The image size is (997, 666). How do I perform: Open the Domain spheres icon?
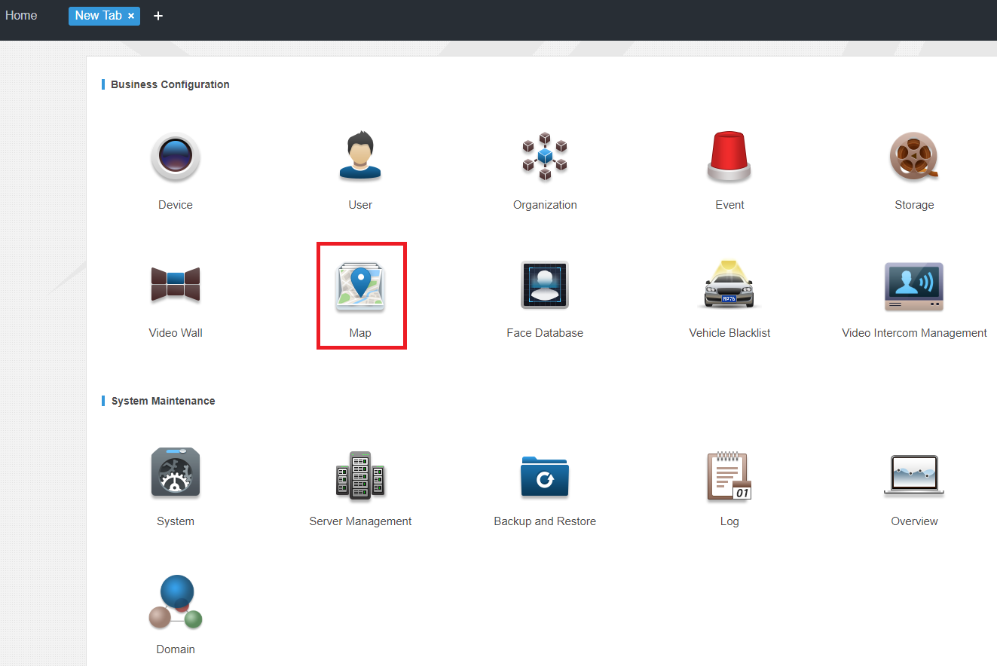[176, 602]
